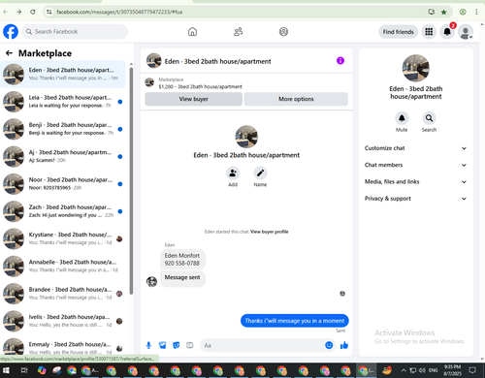Viewport: 485px width, 378px height.
Task: Open the emoji picker
Action: (x=329, y=345)
